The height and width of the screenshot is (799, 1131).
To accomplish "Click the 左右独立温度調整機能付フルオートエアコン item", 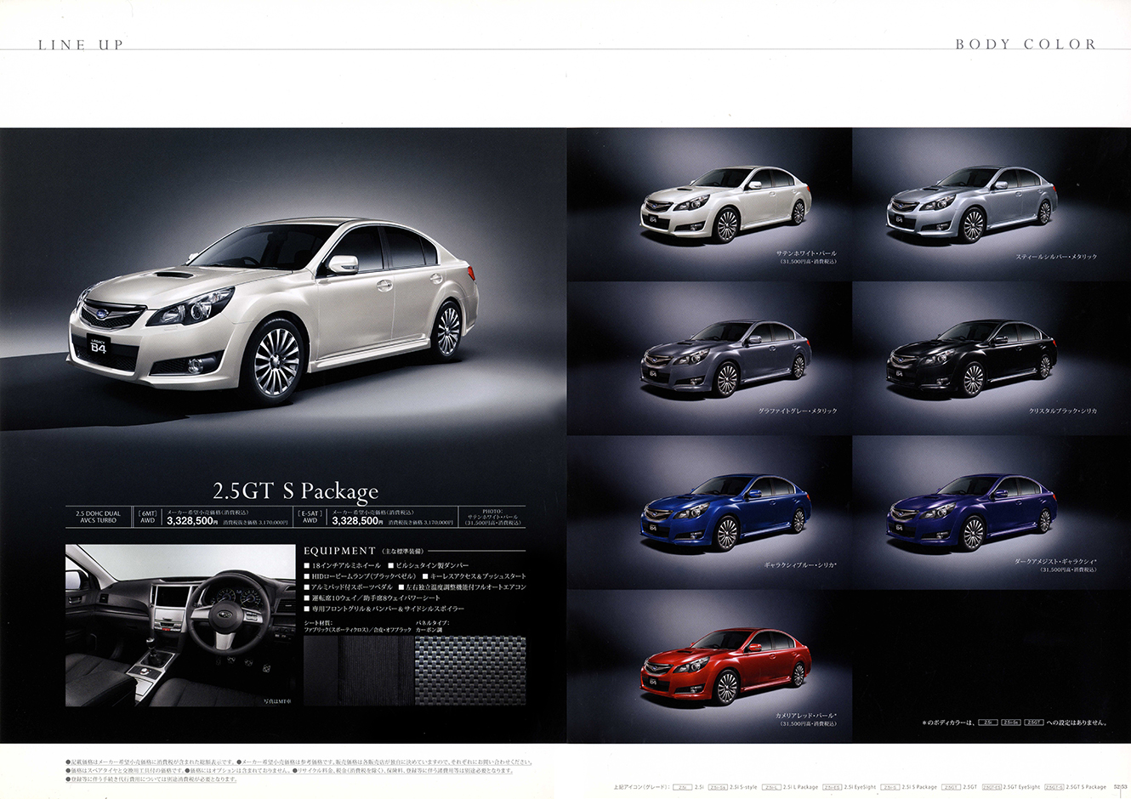I will click(x=463, y=587).
